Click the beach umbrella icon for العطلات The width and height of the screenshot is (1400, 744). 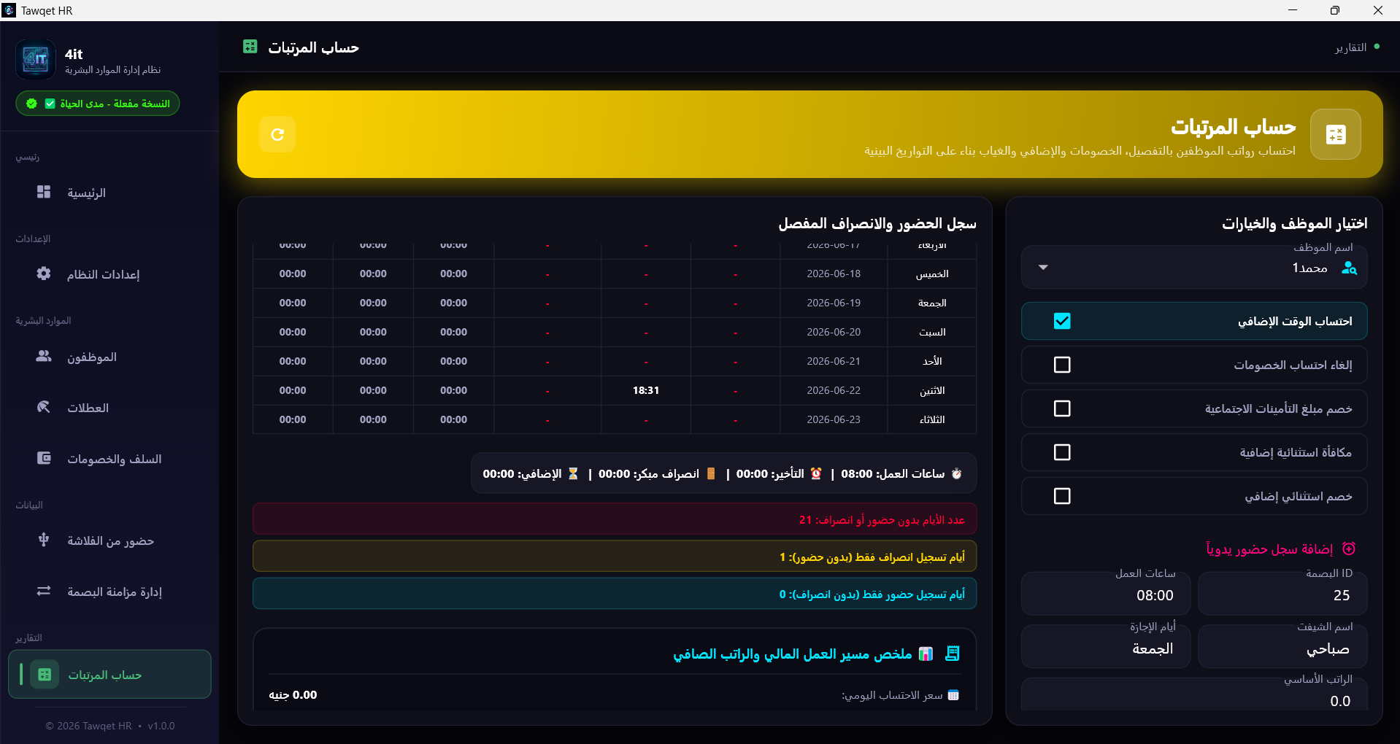pyautogui.click(x=44, y=407)
